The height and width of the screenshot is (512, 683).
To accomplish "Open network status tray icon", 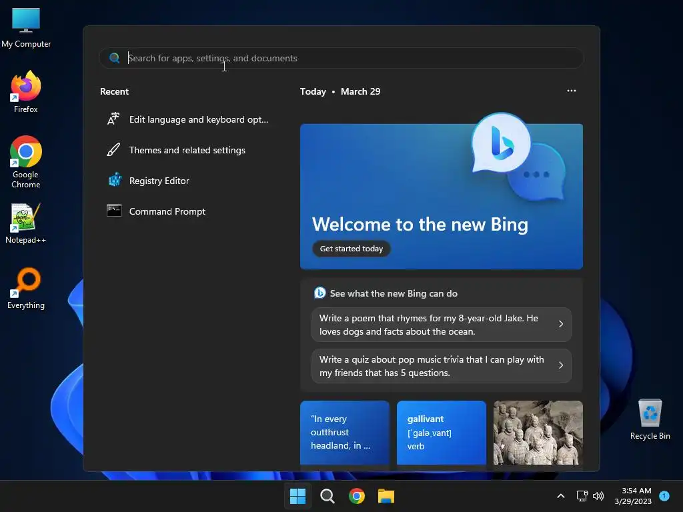I will coord(582,496).
